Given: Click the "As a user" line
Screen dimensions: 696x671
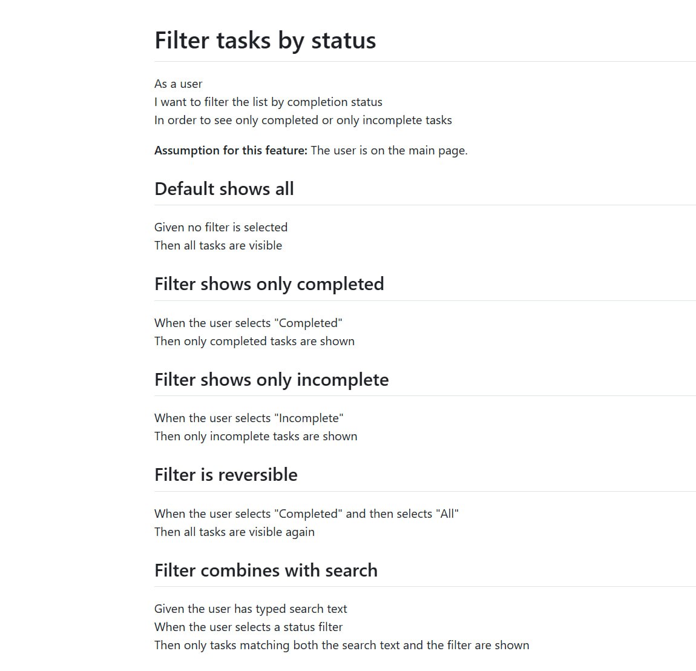Looking at the screenshot, I should (x=179, y=84).
